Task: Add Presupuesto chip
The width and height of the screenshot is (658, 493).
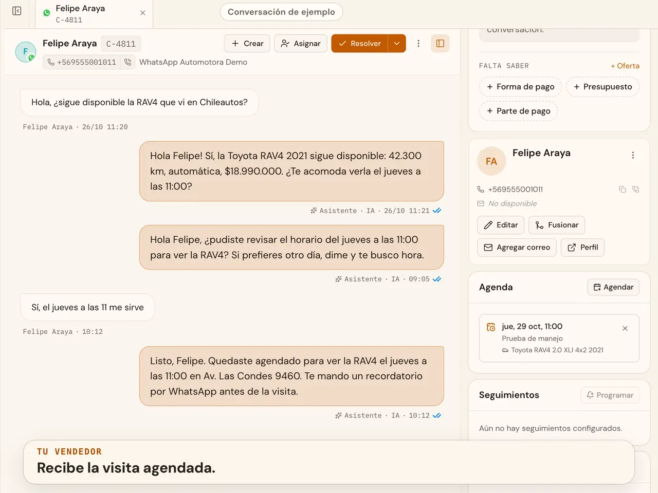Action: click(x=602, y=87)
